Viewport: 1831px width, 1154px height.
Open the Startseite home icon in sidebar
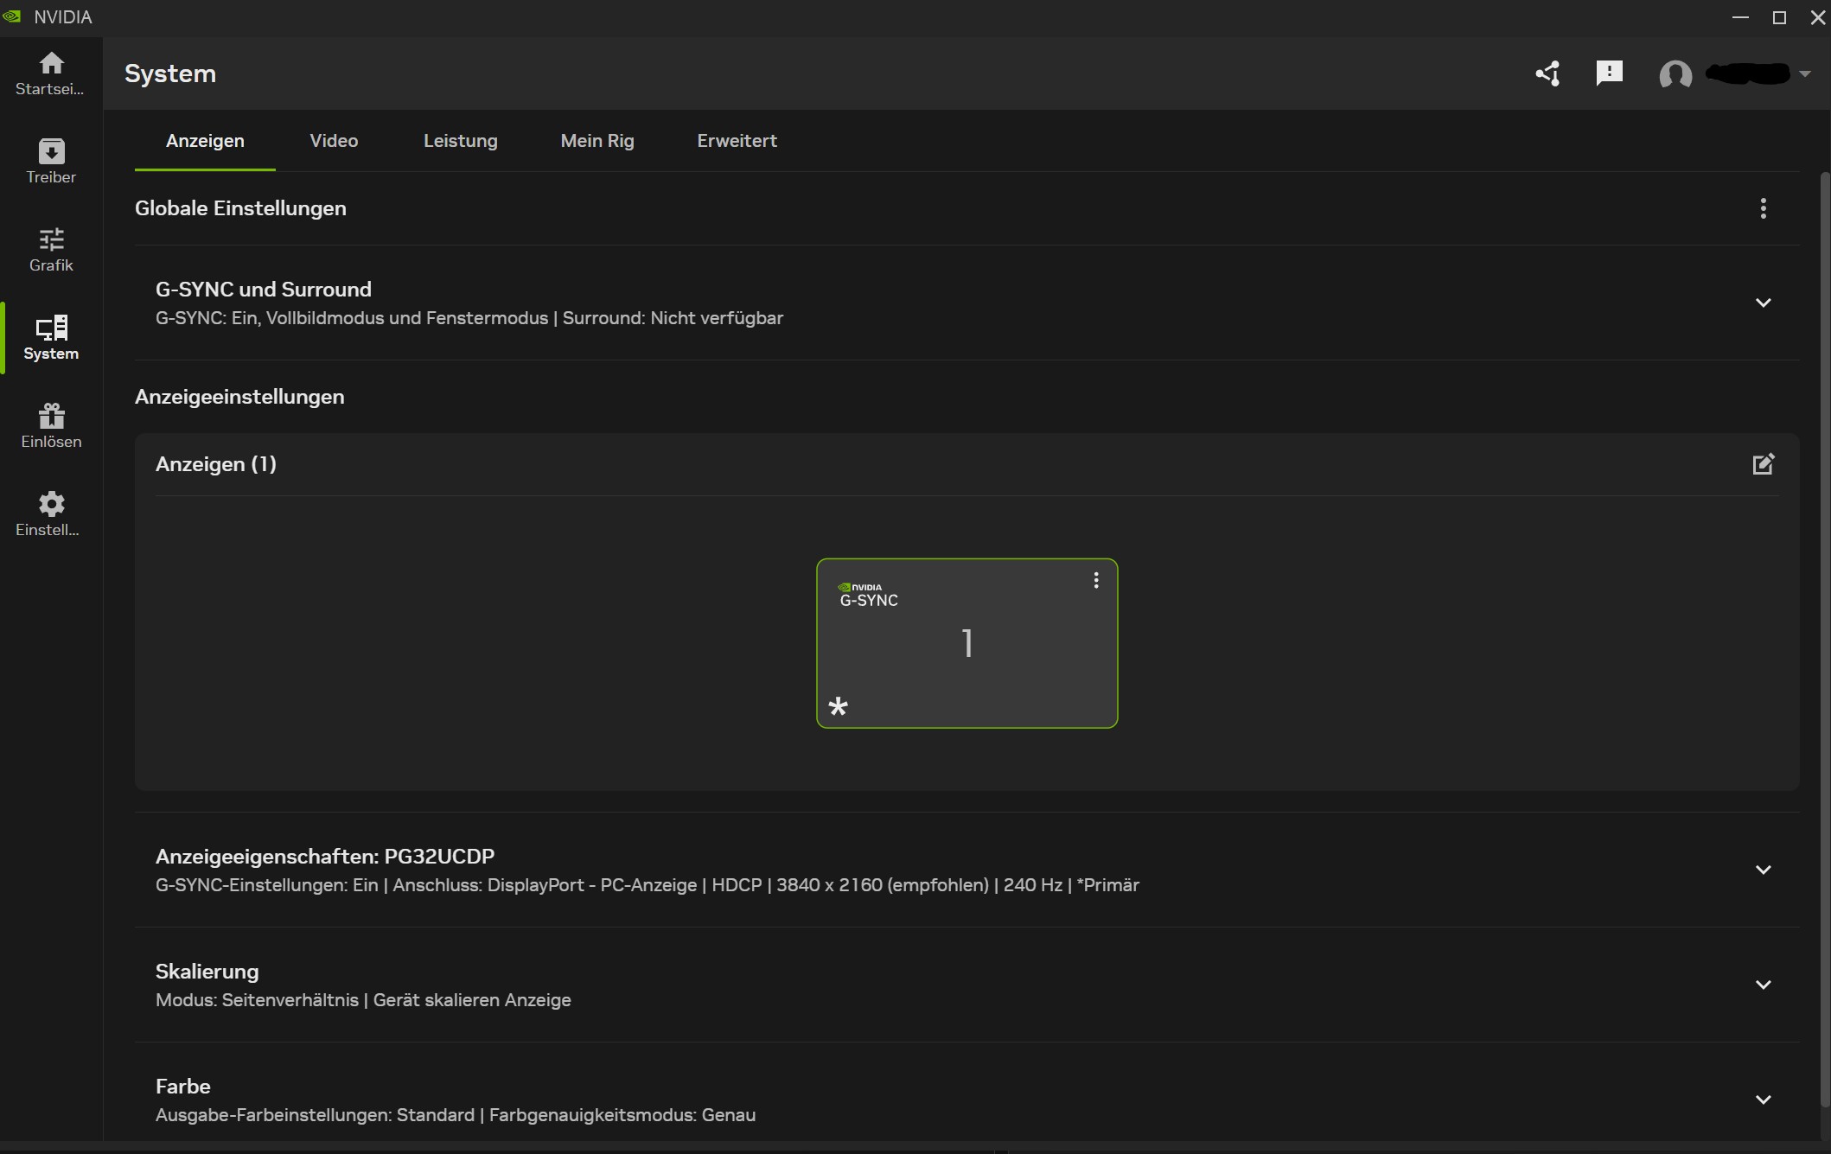point(51,73)
